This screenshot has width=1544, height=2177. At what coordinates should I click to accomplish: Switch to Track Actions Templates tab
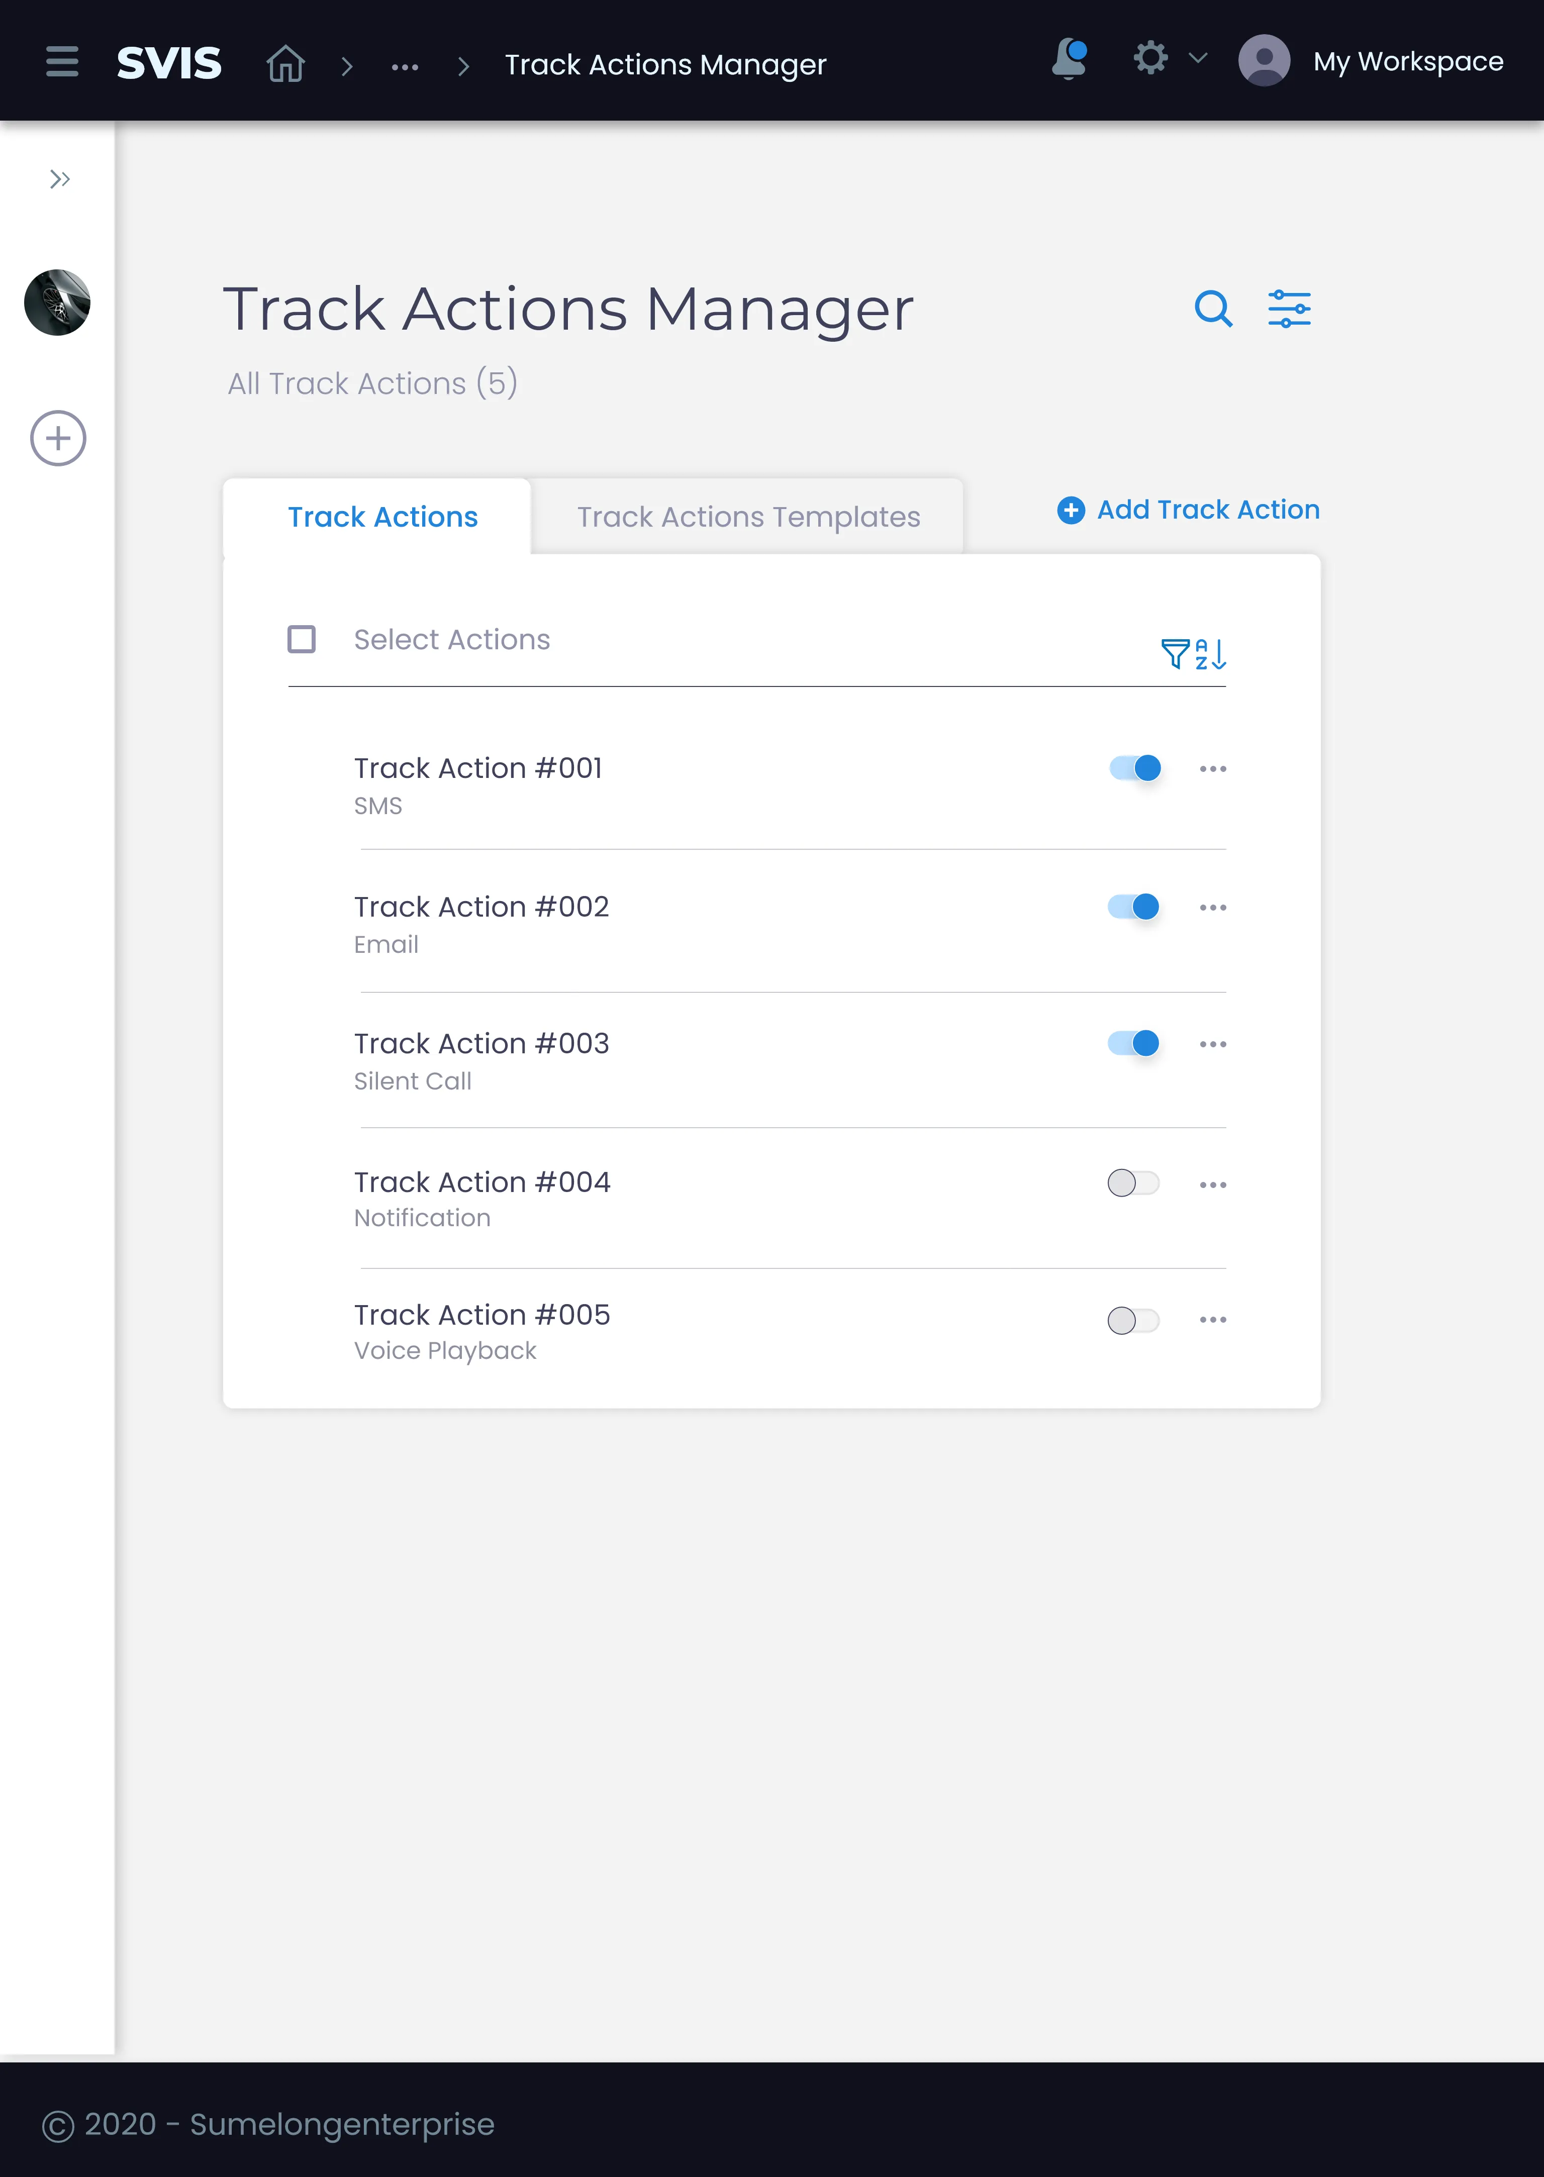[748, 516]
